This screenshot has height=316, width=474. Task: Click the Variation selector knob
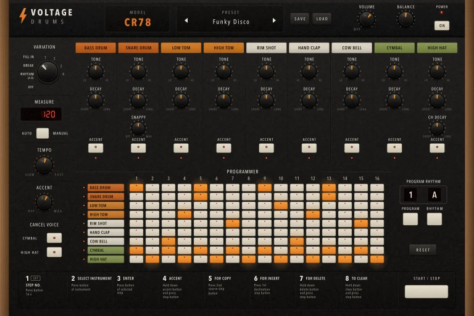48,72
